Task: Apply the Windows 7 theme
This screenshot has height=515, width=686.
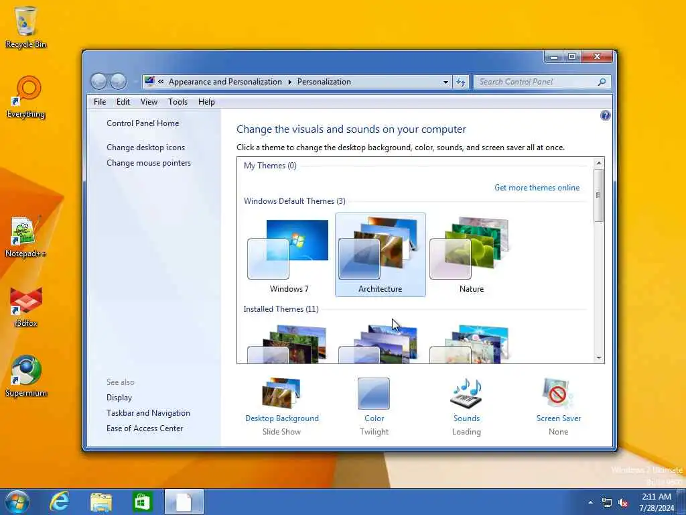Action: (289, 255)
